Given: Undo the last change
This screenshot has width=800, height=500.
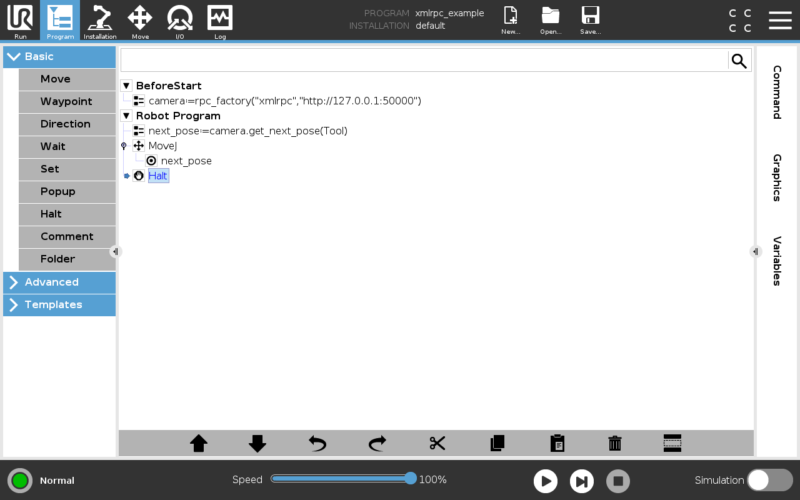Looking at the screenshot, I should tap(317, 443).
